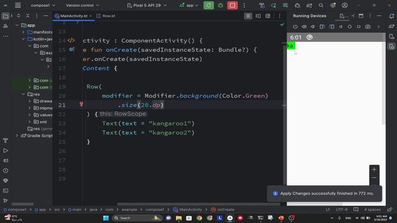Zoom in on the emulator with plus

click(374, 170)
